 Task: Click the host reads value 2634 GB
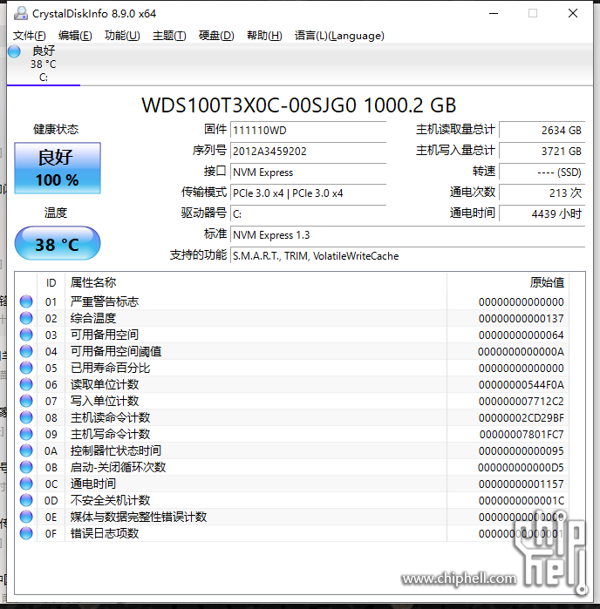tap(542, 130)
